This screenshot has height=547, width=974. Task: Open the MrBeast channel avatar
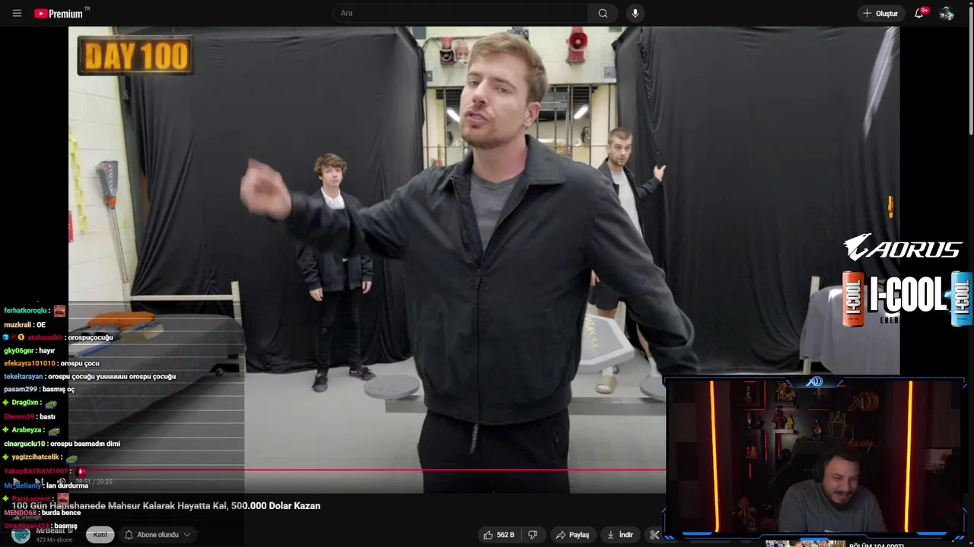[x=21, y=535]
